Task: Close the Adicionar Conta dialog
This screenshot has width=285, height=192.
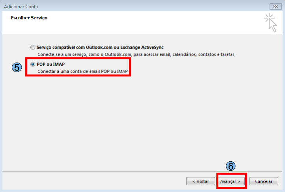Action: point(275,6)
